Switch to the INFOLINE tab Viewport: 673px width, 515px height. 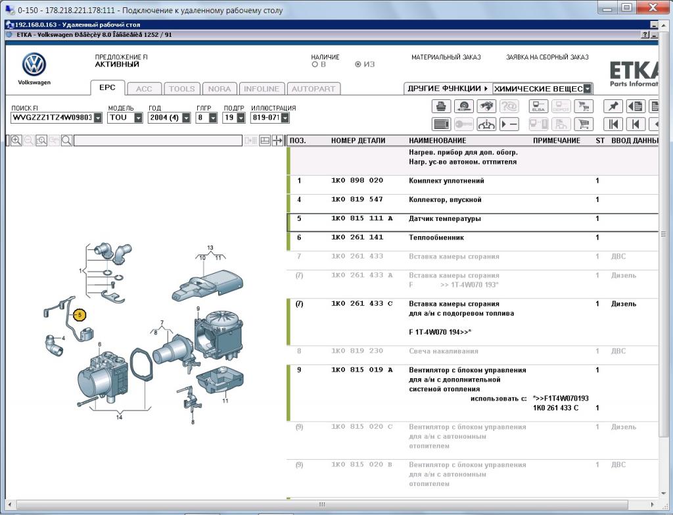pyautogui.click(x=262, y=89)
